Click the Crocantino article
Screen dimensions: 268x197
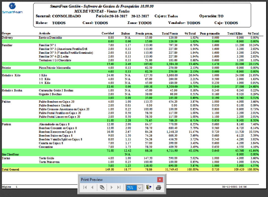[x=46, y=147]
